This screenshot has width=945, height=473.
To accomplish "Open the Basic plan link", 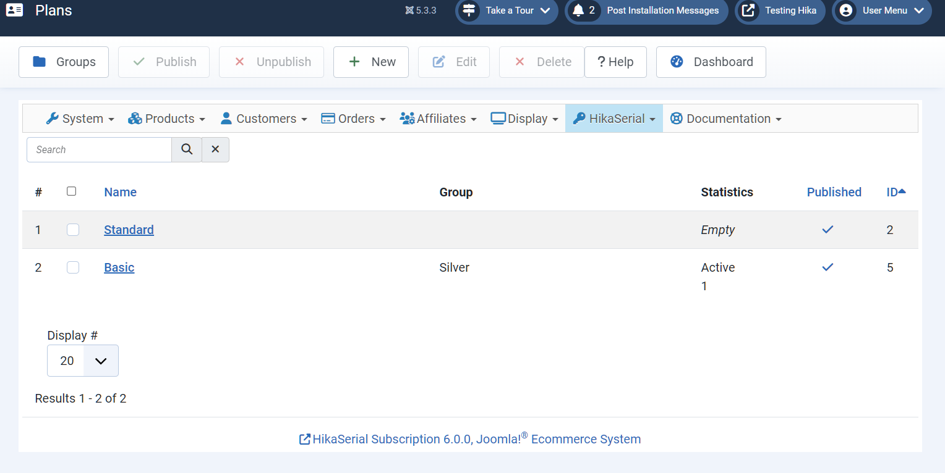I will pyautogui.click(x=119, y=267).
